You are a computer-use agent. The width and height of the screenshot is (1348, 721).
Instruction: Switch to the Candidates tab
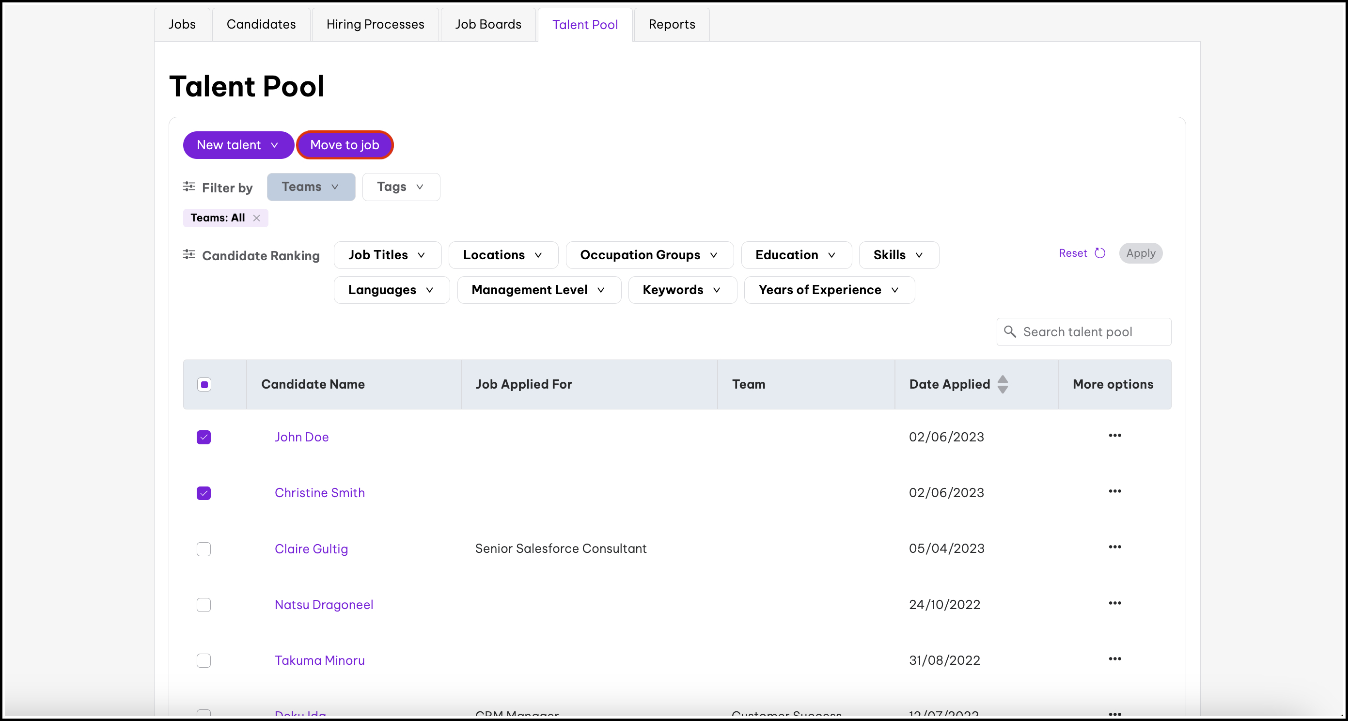pos(261,24)
